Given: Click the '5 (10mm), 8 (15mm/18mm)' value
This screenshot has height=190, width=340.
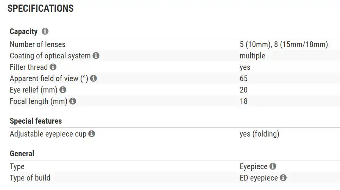Looking at the screenshot, I should point(284,44).
